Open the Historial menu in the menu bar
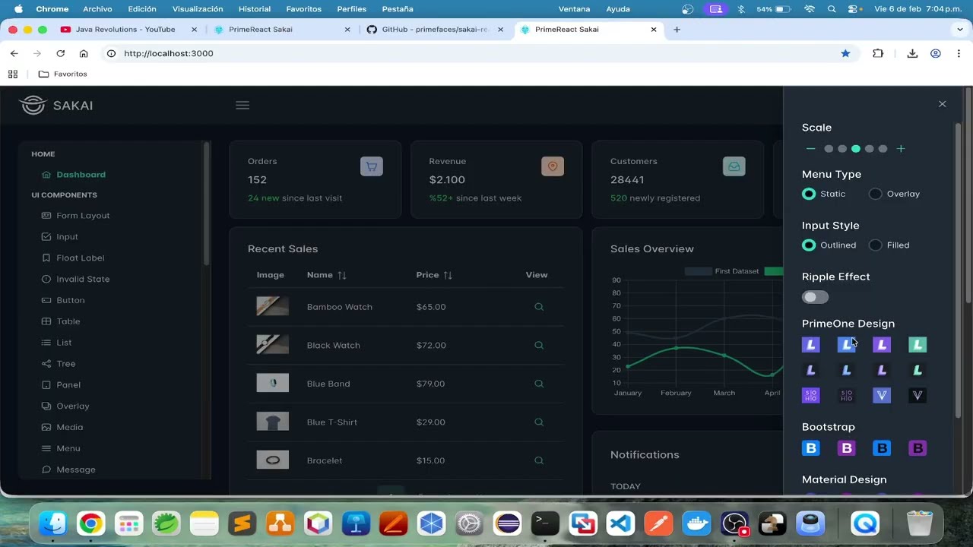This screenshot has width=973, height=547. click(255, 9)
